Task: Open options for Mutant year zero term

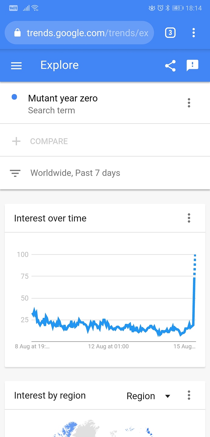Action: (x=189, y=103)
